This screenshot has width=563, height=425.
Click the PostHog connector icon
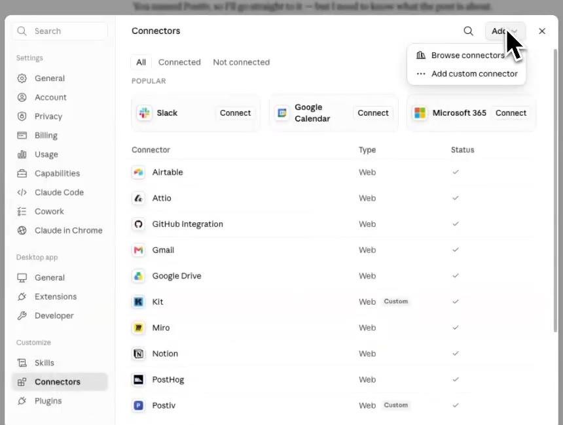[x=138, y=379]
